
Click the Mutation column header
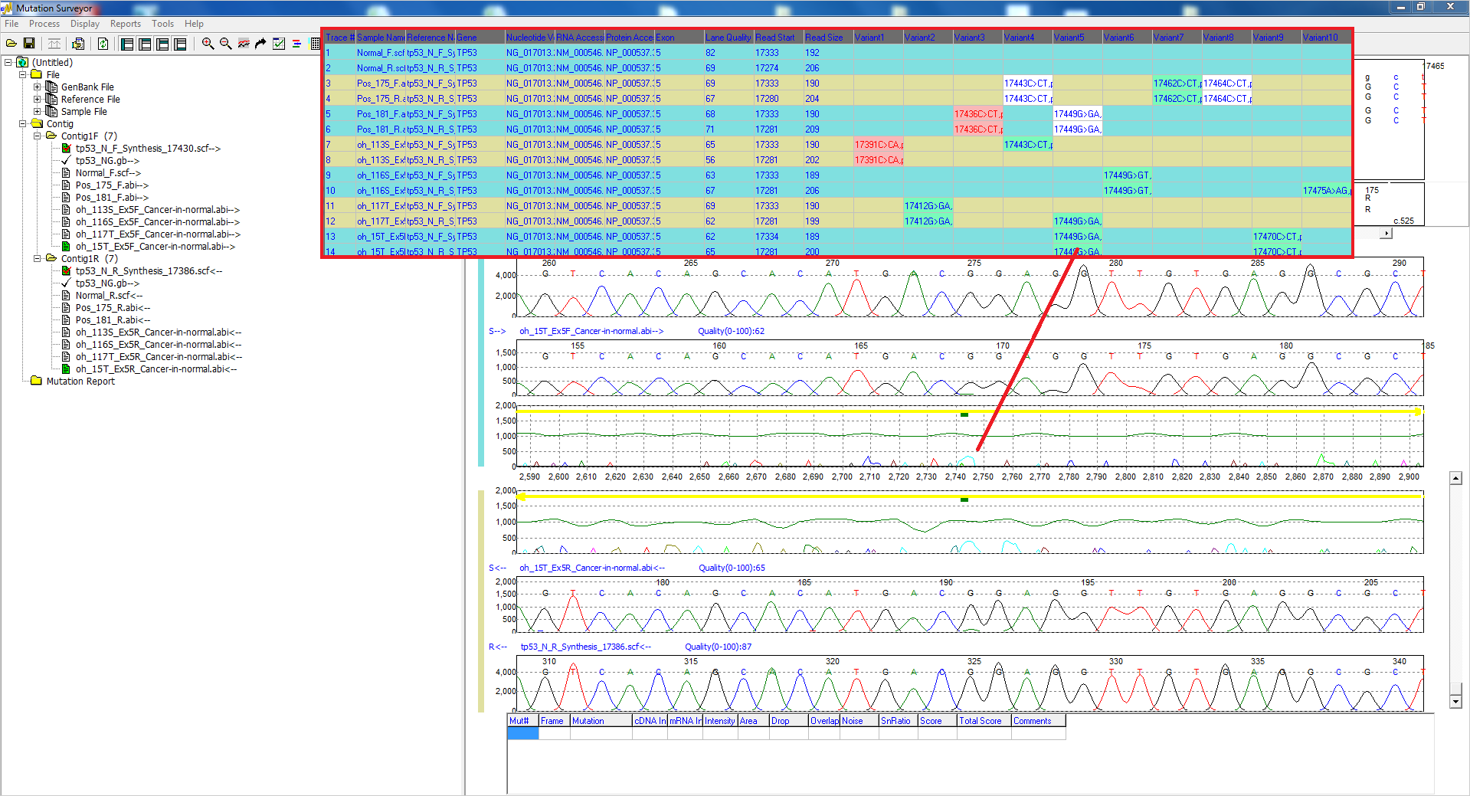601,721
